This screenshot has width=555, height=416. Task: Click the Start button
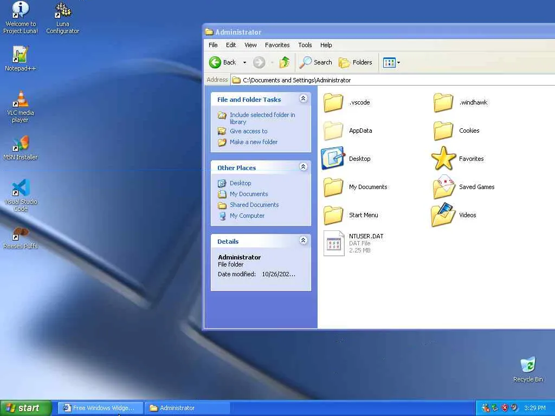point(26,408)
